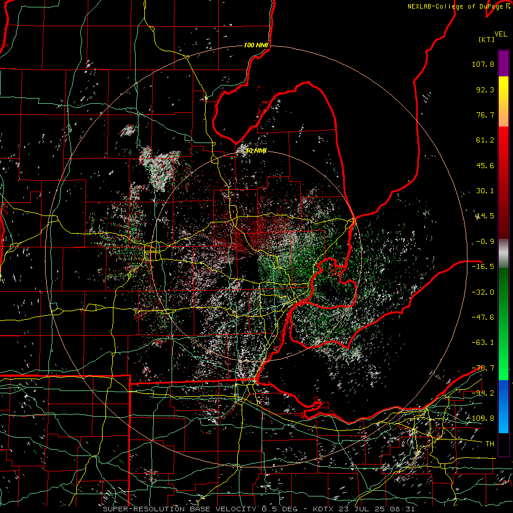Select the -63.1 velocity scale value
This screenshot has height=513, width=513.
483,343
